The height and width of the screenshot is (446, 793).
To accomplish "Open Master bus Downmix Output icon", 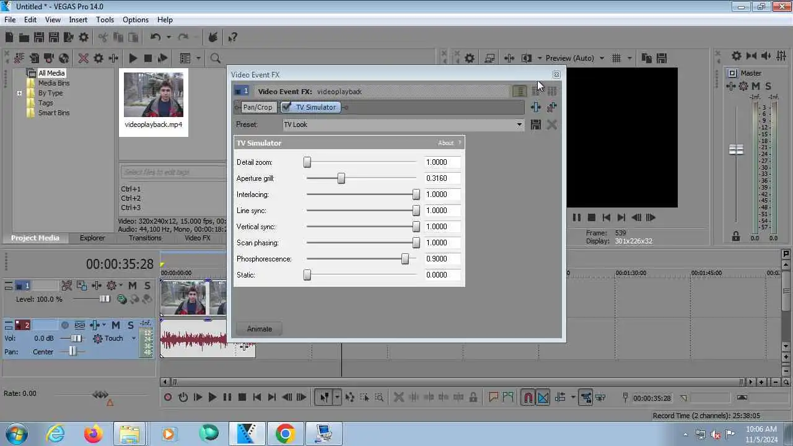I will (x=751, y=56).
